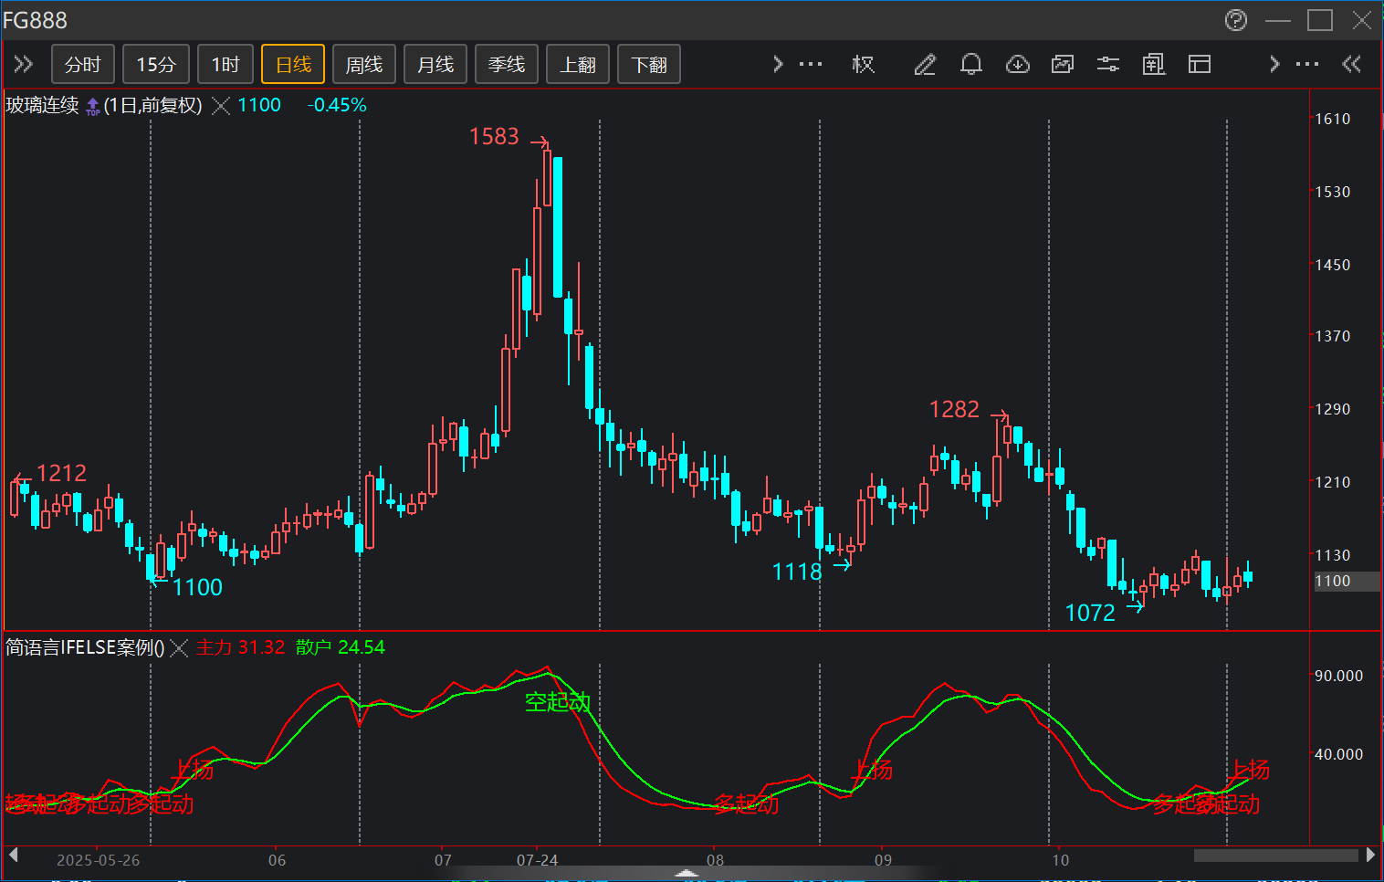Open the help question mark icon
Image resolution: width=1384 pixels, height=882 pixels.
(x=1236, y=20)
